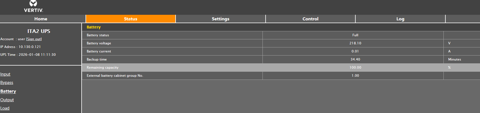Open the Input status page
The width and height of the screenshot is (480, 113).
tap(5, 74)
